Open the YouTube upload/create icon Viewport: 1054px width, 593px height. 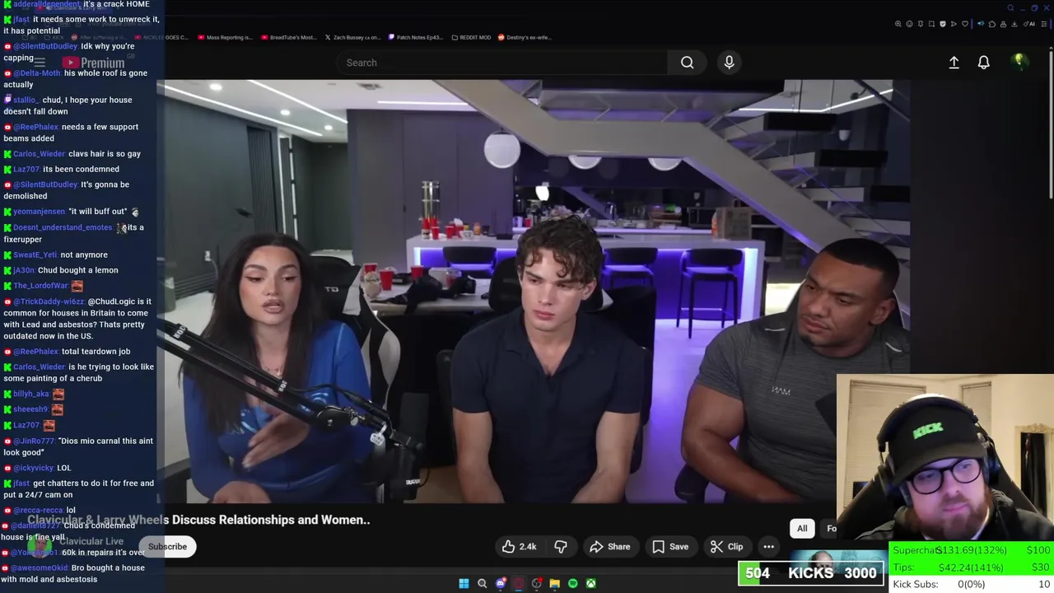[x=954, y=63]
